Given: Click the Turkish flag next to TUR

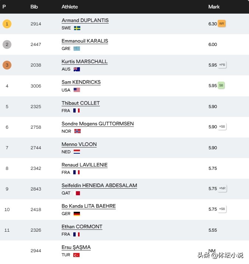Looking at the screenshot, I should (x=76, y=255).
